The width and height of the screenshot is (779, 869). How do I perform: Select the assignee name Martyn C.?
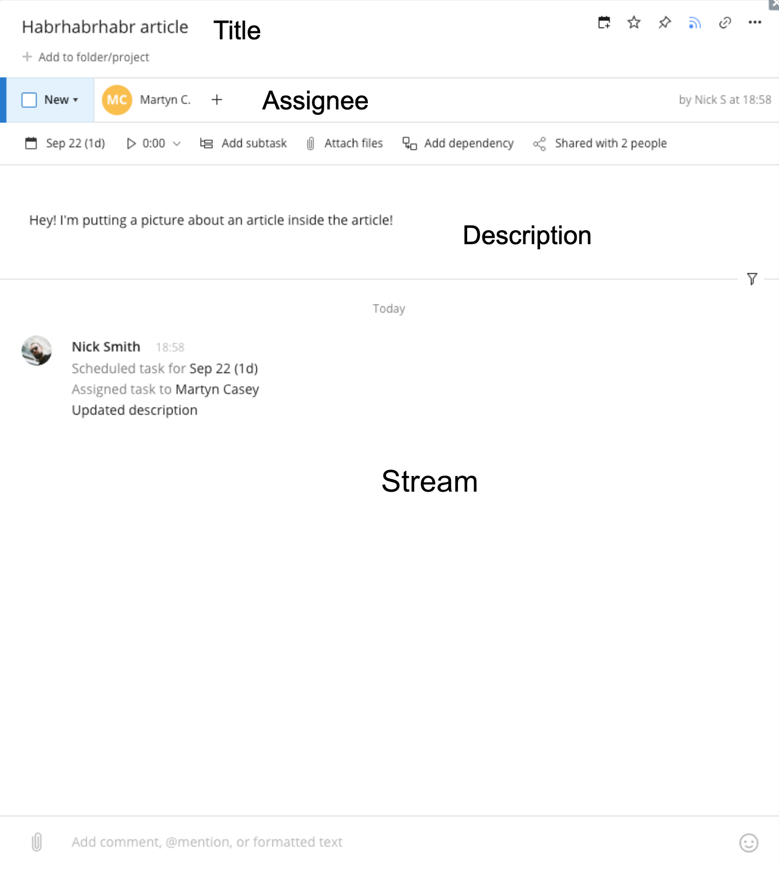point(165,100)
